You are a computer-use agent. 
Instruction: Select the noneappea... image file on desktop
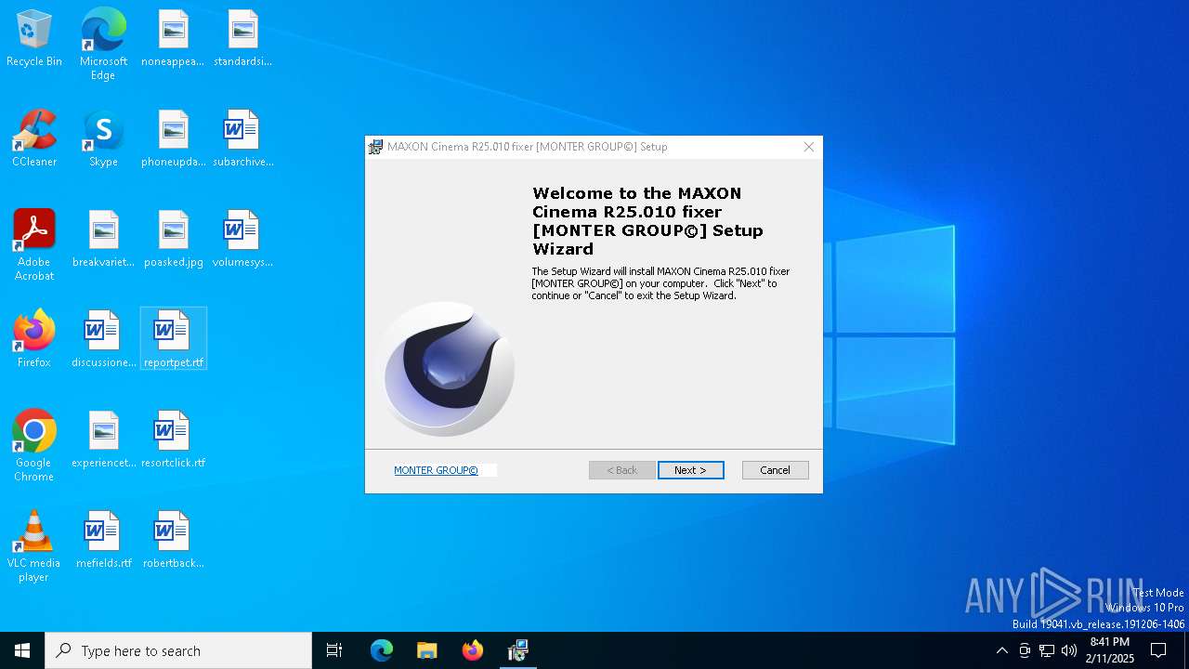[x=173, y=39]
